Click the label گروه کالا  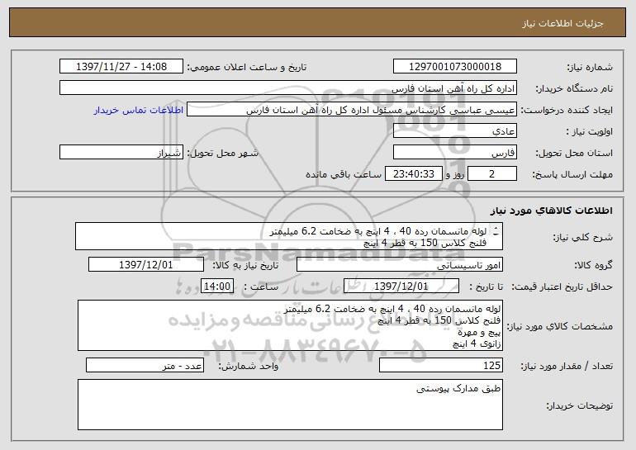593,265
